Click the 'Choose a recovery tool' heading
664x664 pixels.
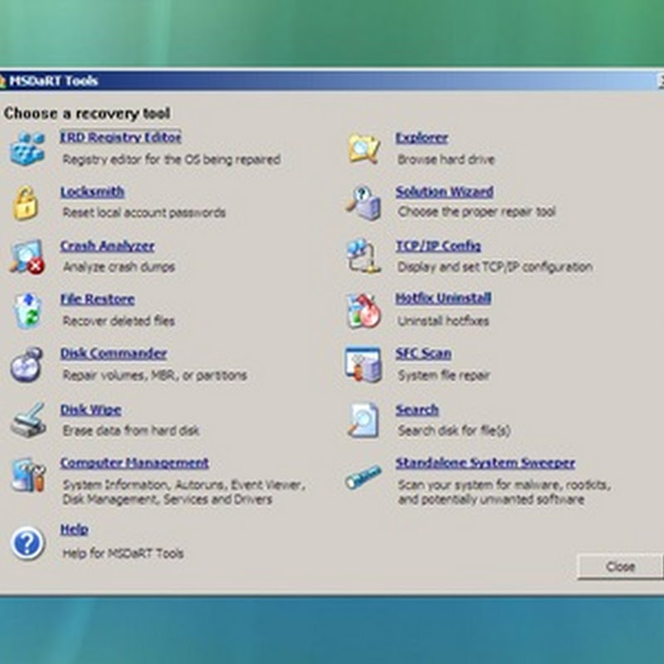pos(87,114)
